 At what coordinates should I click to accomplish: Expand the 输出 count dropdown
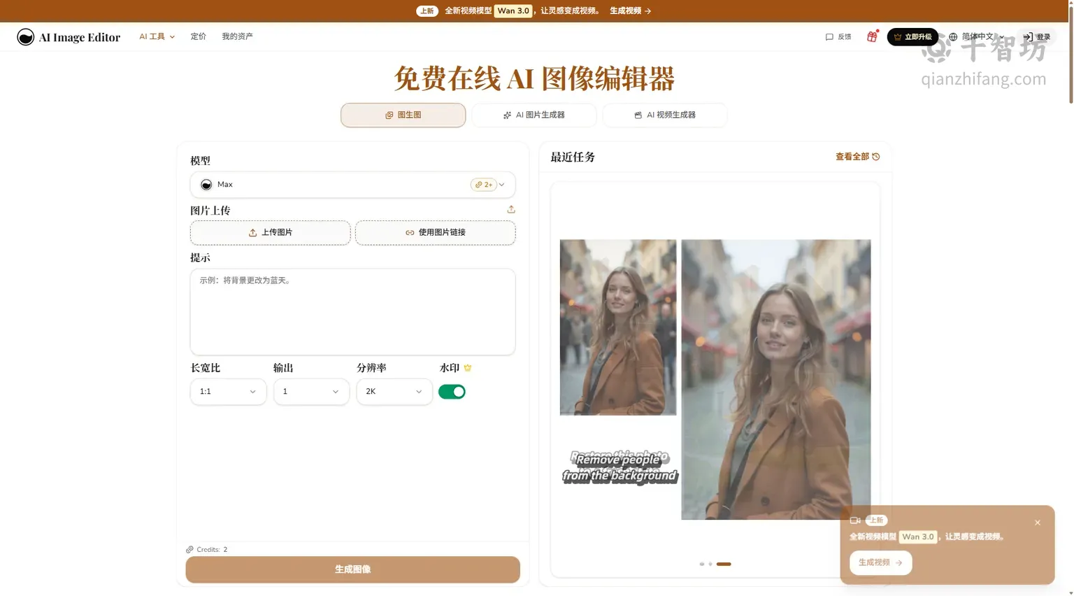pos(311,392)
